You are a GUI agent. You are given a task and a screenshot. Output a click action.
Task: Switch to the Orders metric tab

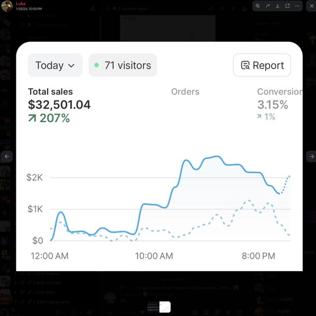click(x=185, y=92)
